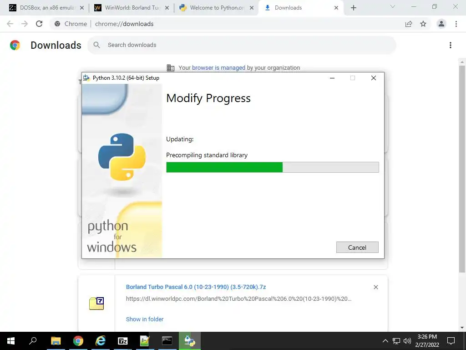Close the Welcome to Python.org tab
466x350 pixels.
point(252,8)
